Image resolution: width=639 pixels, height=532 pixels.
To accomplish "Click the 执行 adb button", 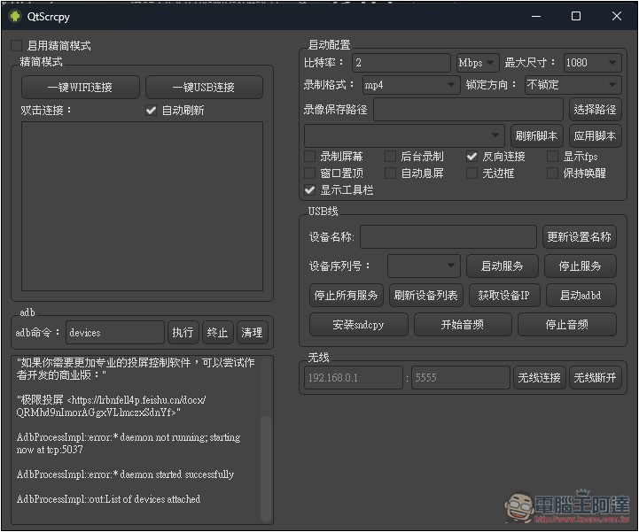I will [183, 333].
